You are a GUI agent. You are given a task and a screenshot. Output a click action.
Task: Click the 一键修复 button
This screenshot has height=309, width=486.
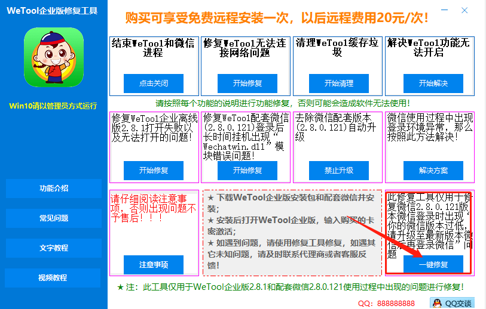click(x=433, y=264)
